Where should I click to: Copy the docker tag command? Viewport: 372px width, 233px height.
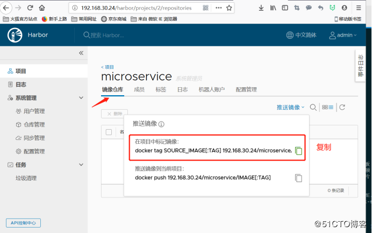[x=298, y=151]
